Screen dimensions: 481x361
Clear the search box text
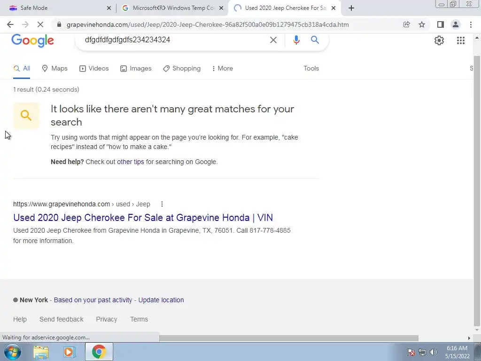tap(273, 40)
